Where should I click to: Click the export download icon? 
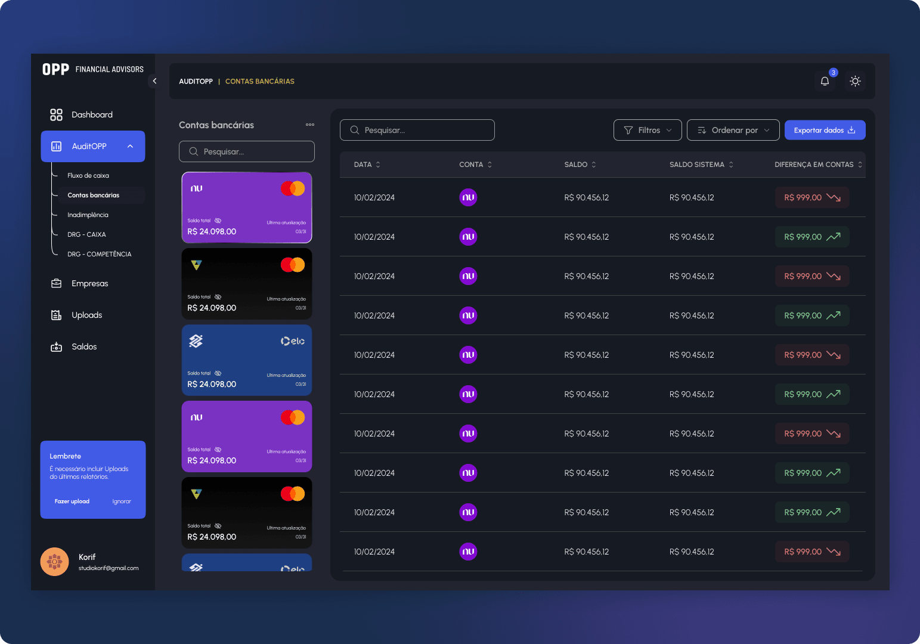click(851, 130)
